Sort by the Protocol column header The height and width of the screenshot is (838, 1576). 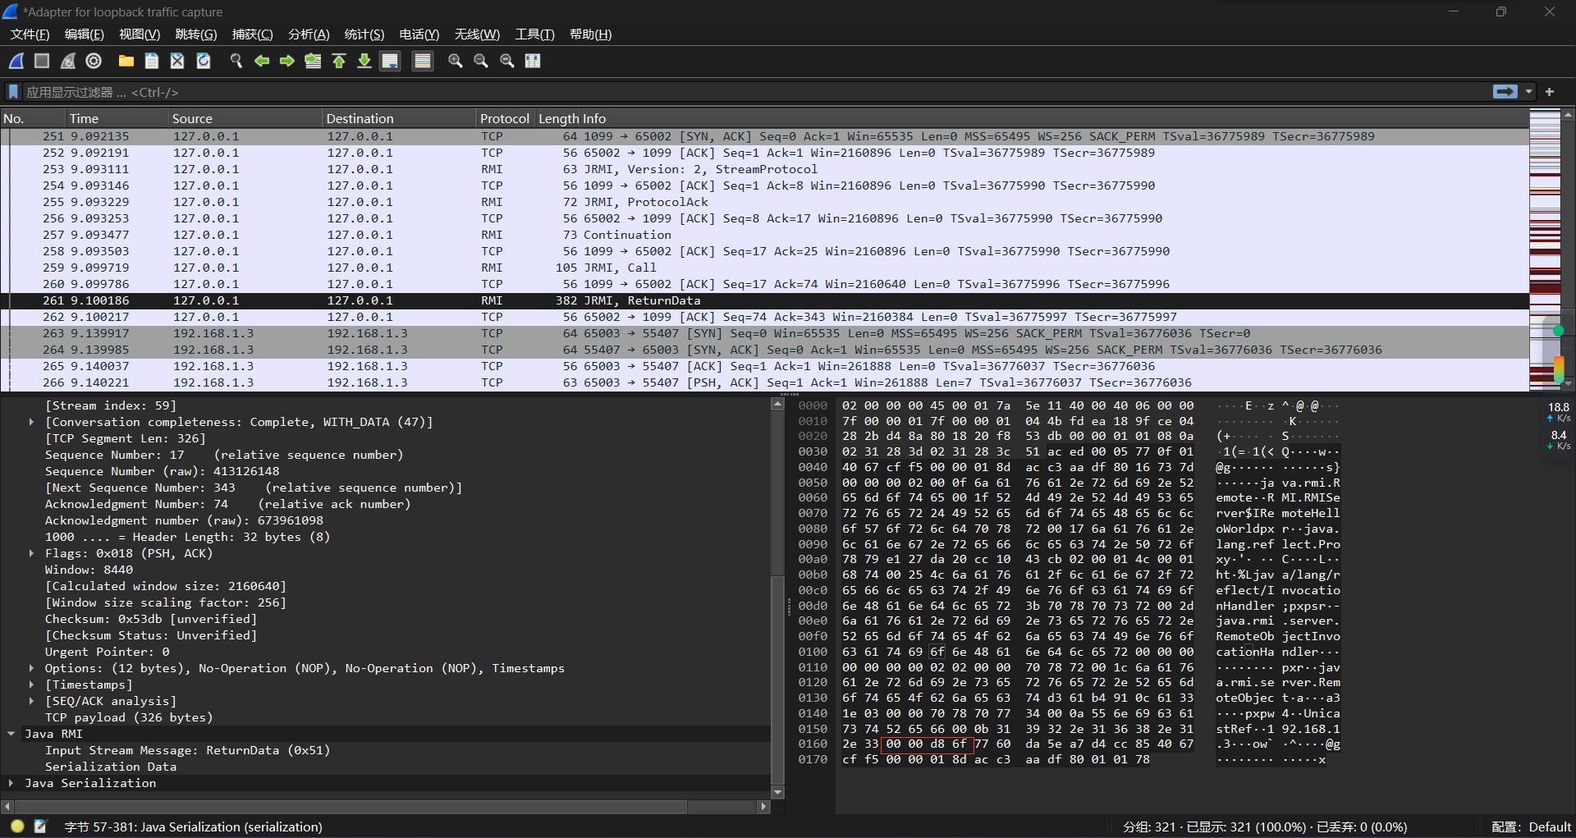pos(505,118)
